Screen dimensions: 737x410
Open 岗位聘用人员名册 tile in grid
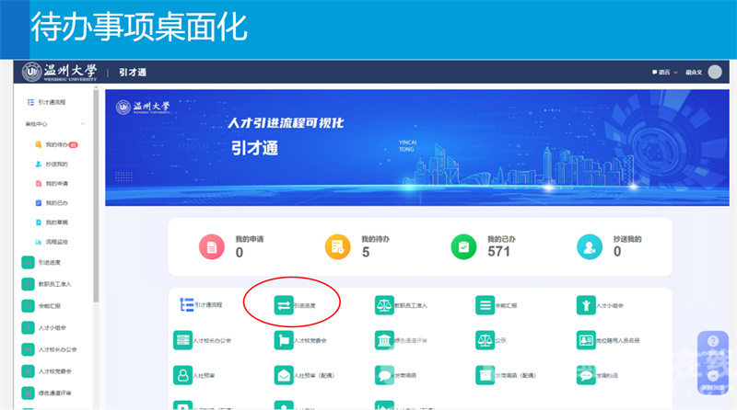(x=608, y=340)
